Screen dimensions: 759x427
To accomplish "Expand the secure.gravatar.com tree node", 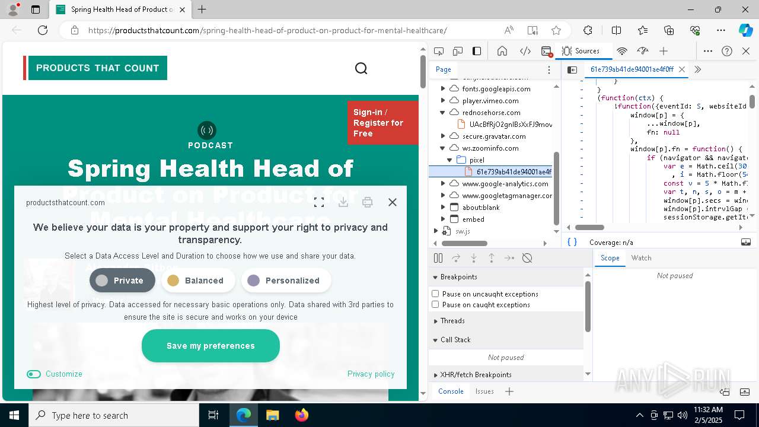I will click(443, 136).
